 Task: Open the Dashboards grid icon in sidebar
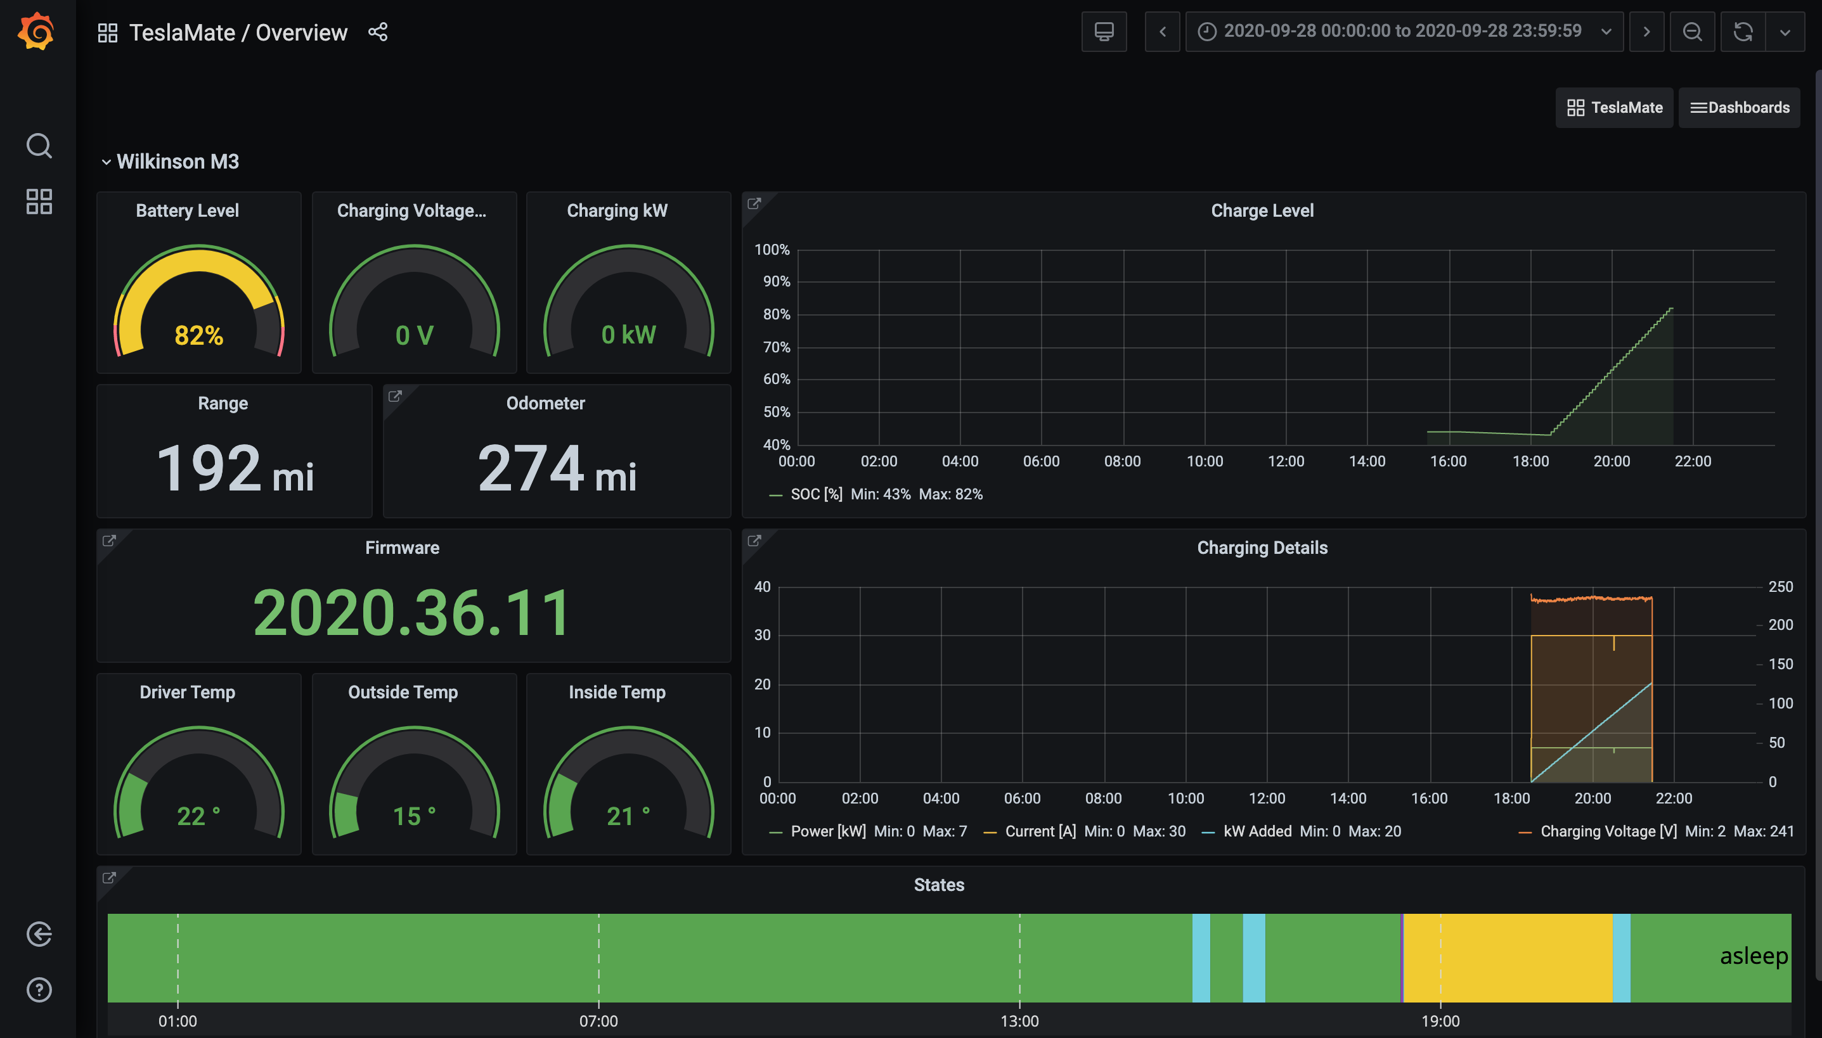[39, 202]
